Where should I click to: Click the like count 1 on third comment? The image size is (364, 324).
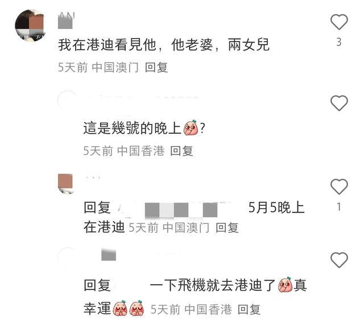[x=339, y=207]
